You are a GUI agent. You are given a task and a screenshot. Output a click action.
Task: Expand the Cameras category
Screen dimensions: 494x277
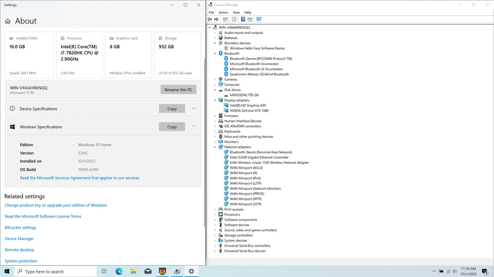pos(215,80)
